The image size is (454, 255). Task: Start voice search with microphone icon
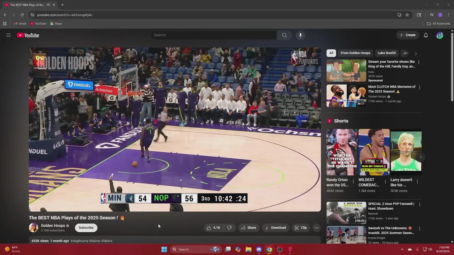tap(300, 35)
